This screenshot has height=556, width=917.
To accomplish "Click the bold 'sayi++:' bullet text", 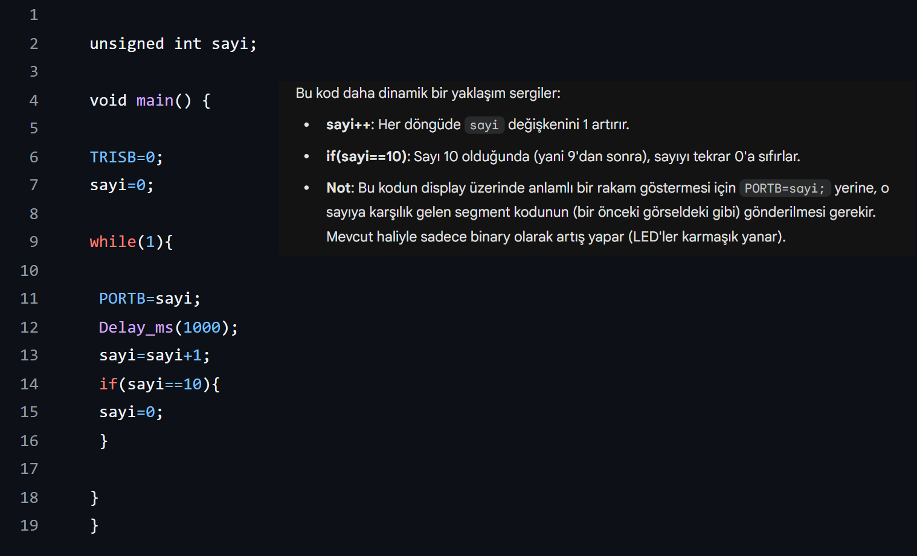I will click(x=350, y=125).
